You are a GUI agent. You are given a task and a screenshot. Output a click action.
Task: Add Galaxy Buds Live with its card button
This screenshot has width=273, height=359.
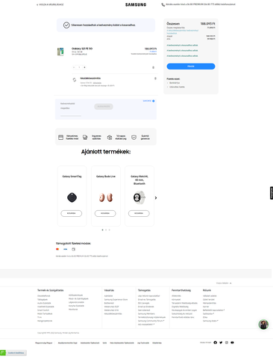click(x=105, y=213)
